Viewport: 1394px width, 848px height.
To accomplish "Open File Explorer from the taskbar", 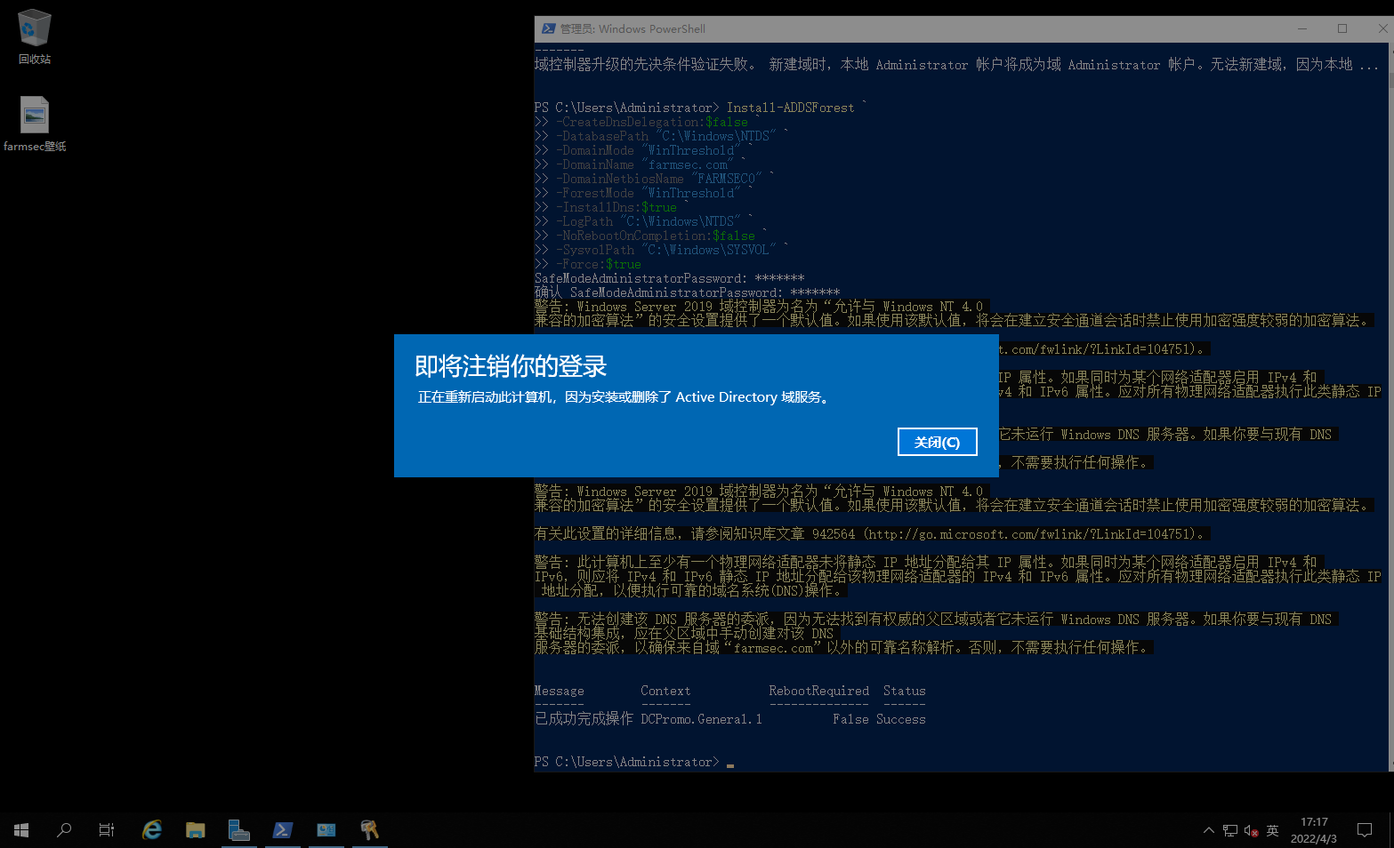I will (196, 830).
